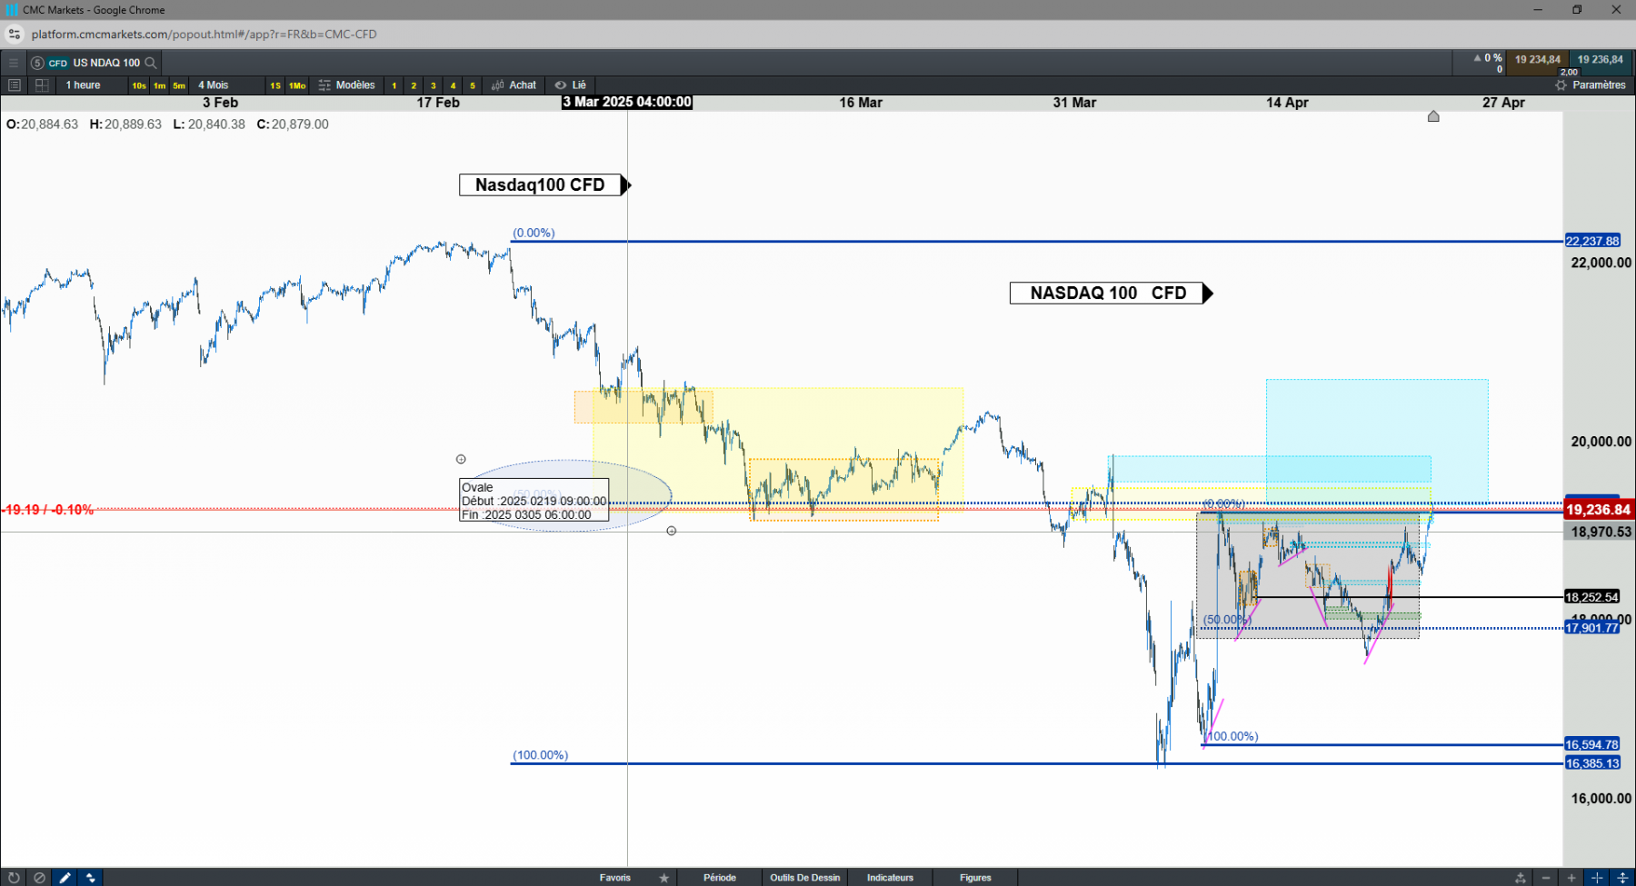Screen dimensions: 1636x886
Task: Click the 16,385.13 price level tag
Action: (1591, 763)
